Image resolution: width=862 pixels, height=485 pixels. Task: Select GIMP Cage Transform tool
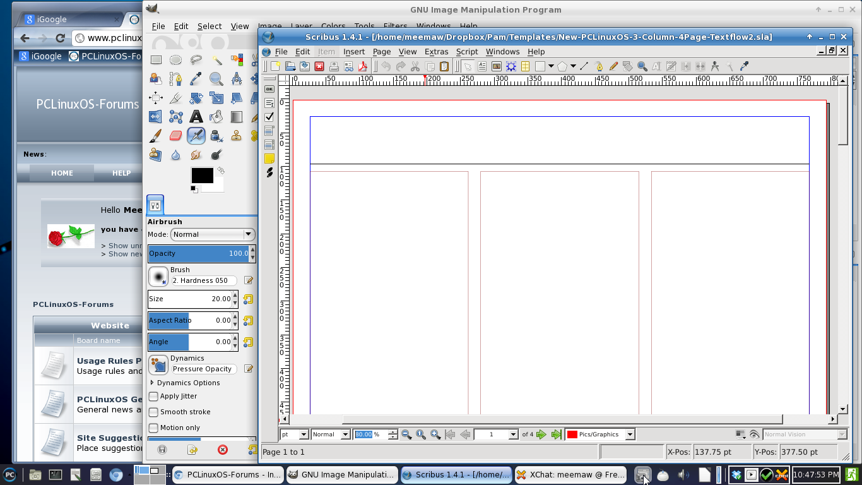(176, 117)
